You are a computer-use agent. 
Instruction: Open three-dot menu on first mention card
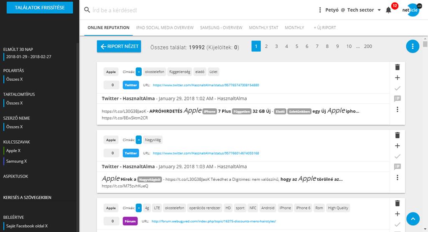(397, 110)
